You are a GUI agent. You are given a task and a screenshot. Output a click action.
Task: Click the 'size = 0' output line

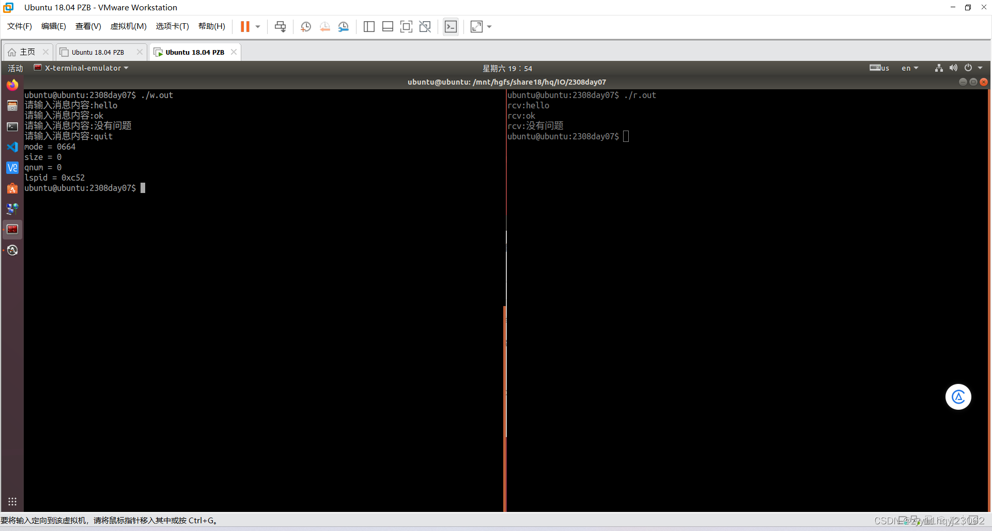pos(43,157)
